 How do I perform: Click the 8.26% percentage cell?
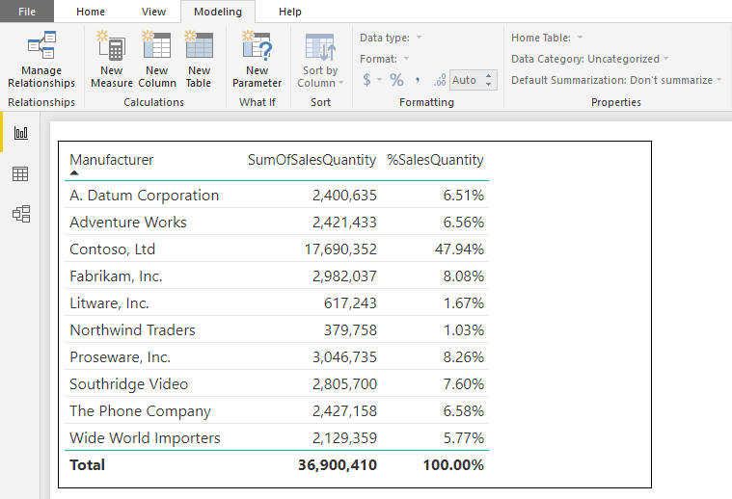coord(464,357)
